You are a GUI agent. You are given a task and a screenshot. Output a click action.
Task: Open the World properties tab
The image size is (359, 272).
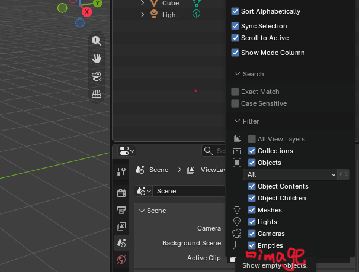click(x=121, y=260)
